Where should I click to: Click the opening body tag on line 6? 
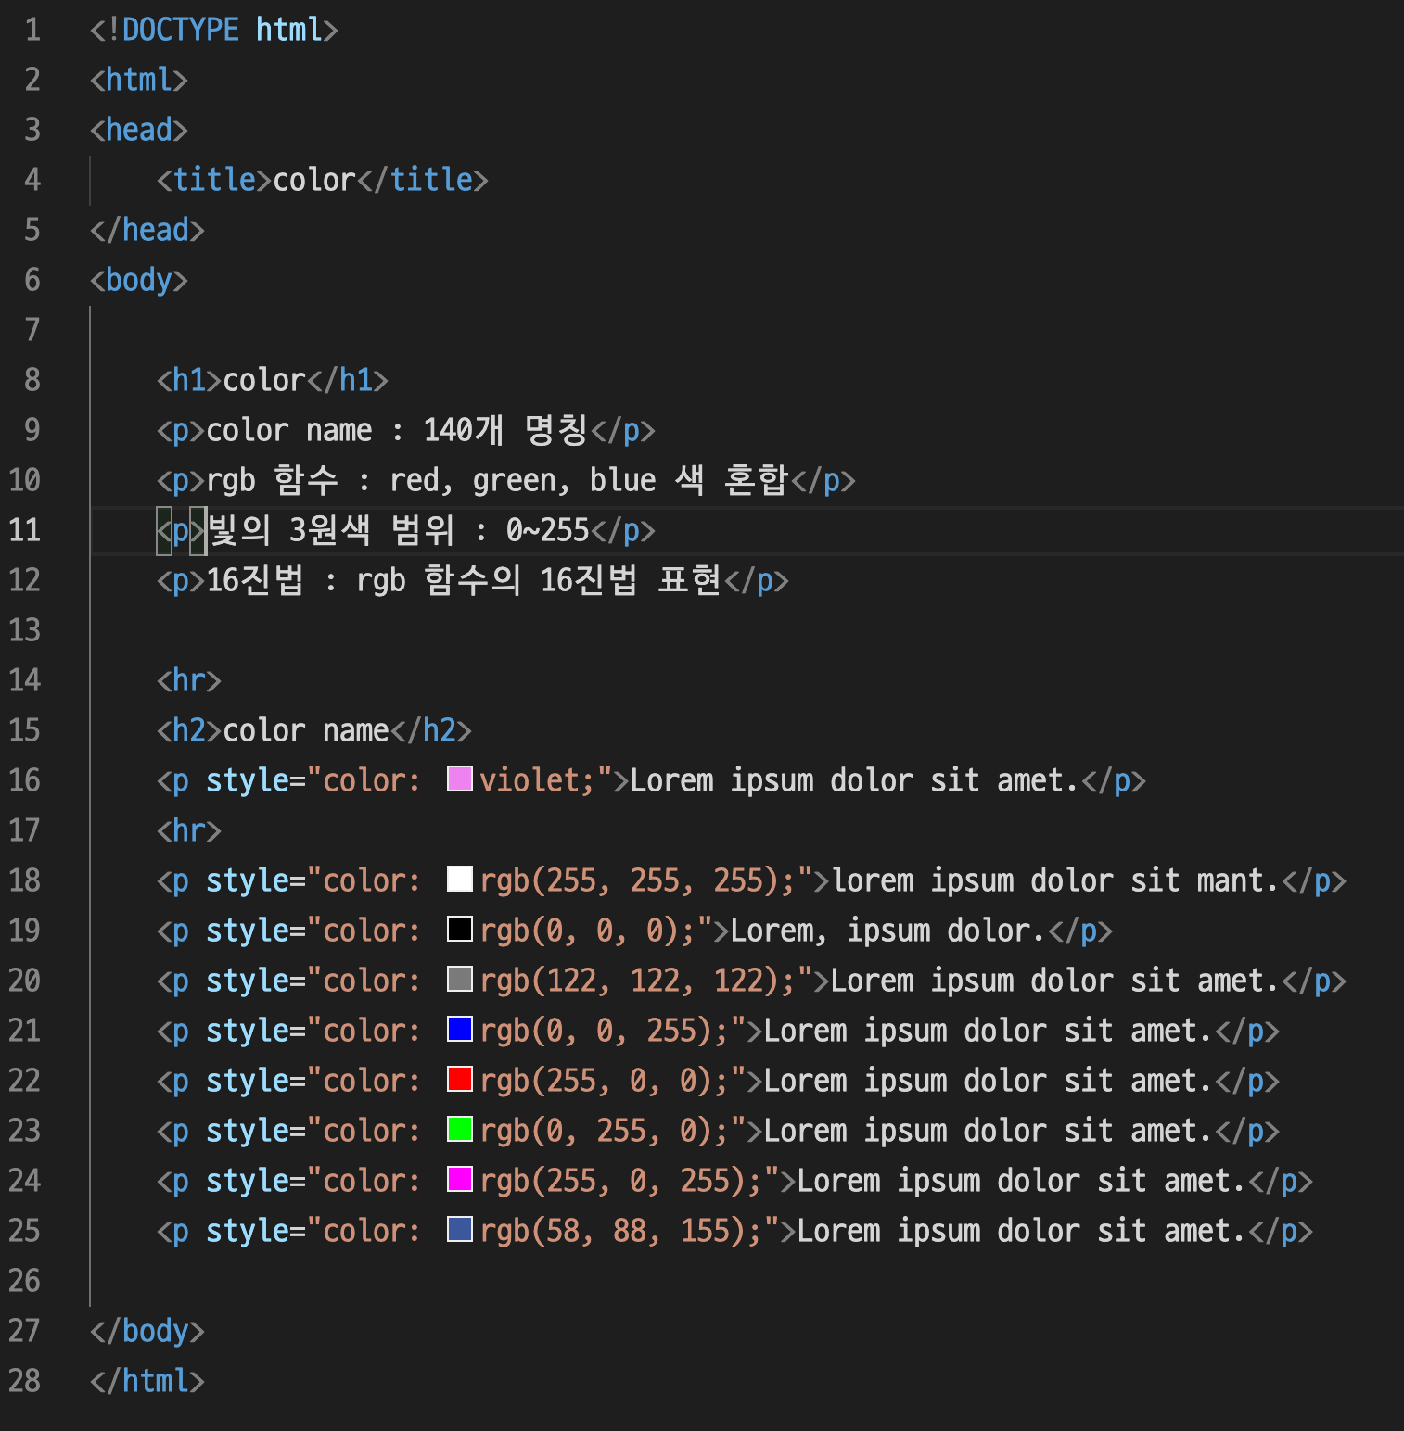tap(139, 280)
